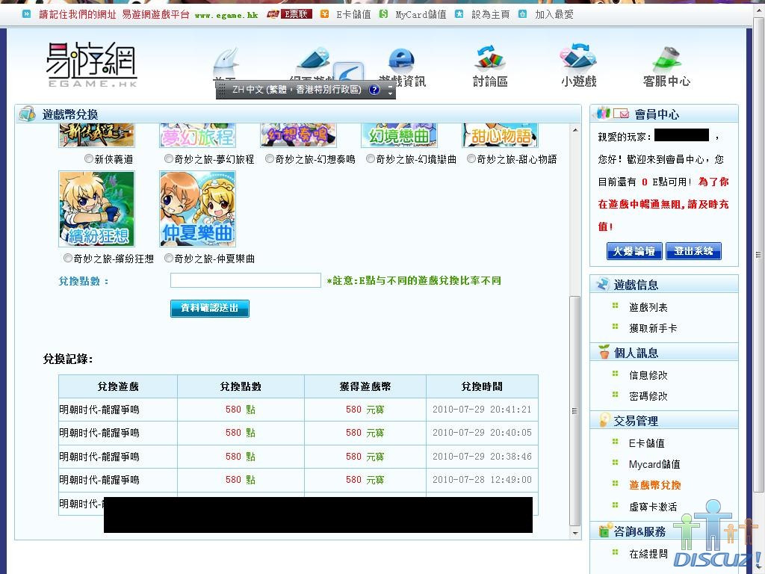
Task: Open the www.egame.hk link
Action: click(226, 15)
